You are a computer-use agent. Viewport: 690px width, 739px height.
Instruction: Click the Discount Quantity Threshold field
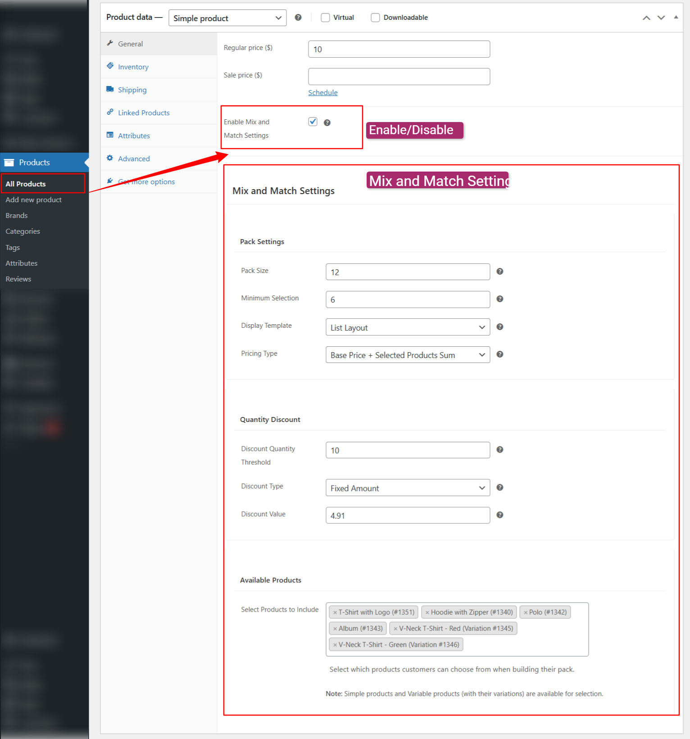pos(408,450)
